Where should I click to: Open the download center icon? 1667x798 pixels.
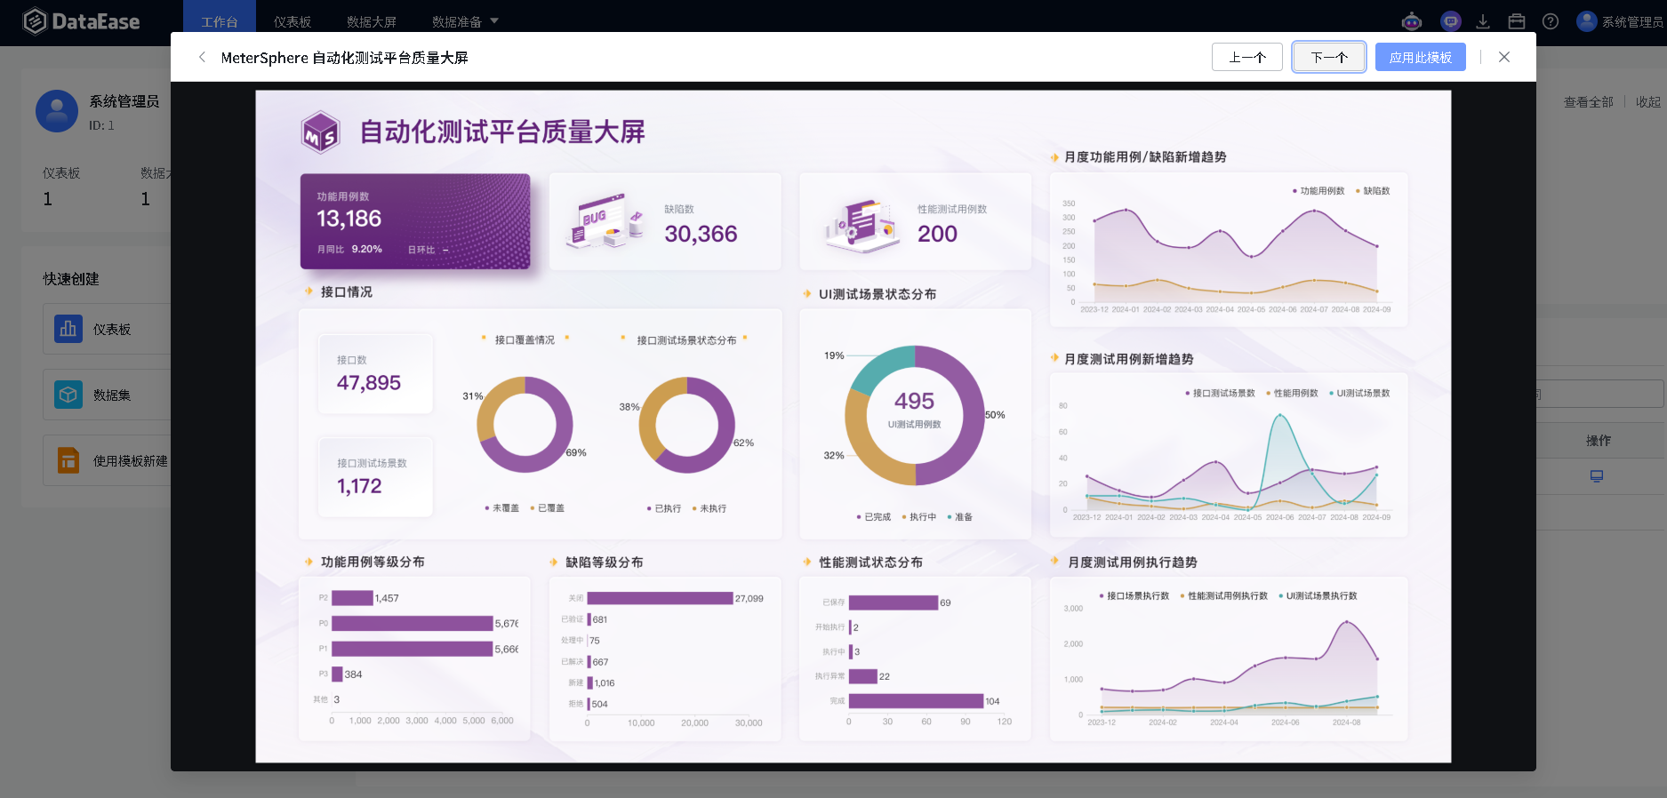[1483, 21]
